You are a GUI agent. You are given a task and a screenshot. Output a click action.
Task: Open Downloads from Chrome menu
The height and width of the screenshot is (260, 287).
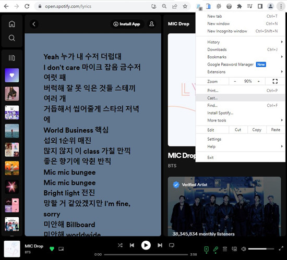241,49
